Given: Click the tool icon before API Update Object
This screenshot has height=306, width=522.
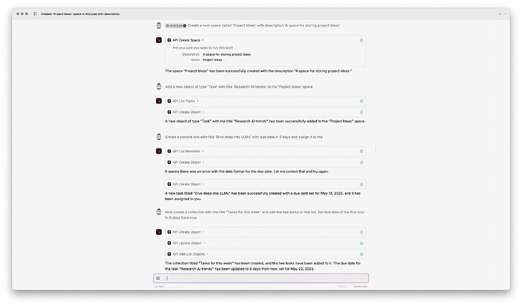Looking at the screenshot, I should [x=169, y=243].
